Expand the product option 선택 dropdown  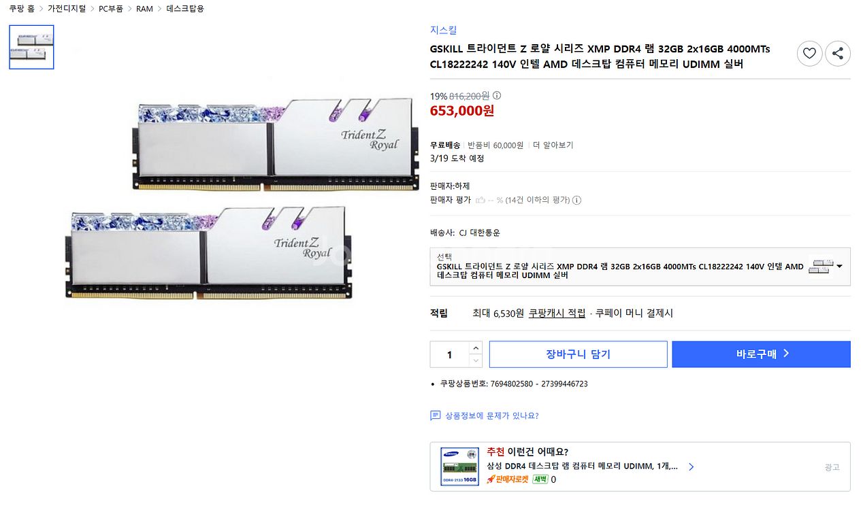click(x=839, y=267)
